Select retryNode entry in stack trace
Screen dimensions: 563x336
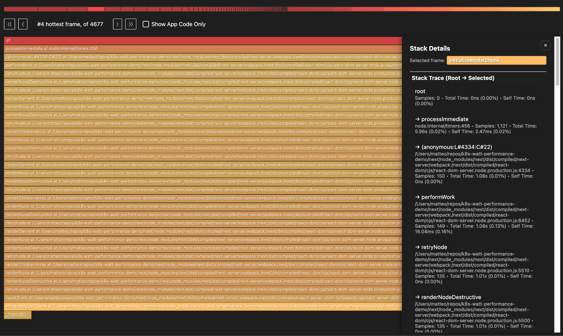pos(434,247)
